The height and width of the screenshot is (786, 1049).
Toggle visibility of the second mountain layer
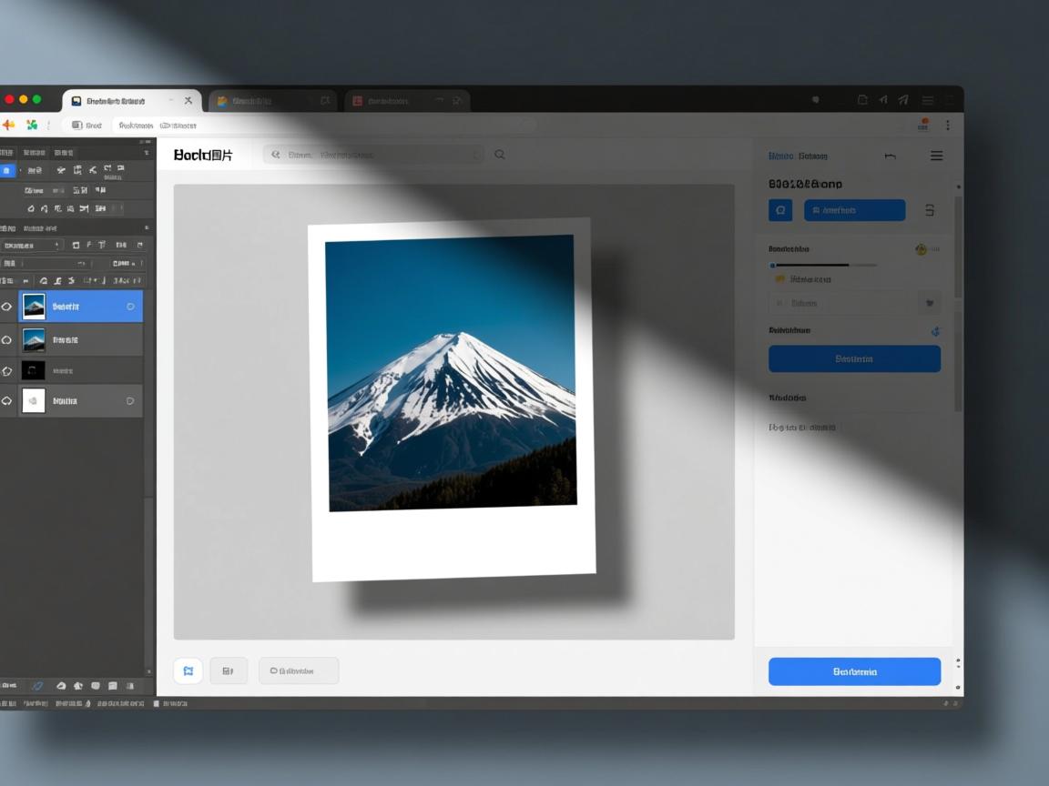tap(7, 340)
